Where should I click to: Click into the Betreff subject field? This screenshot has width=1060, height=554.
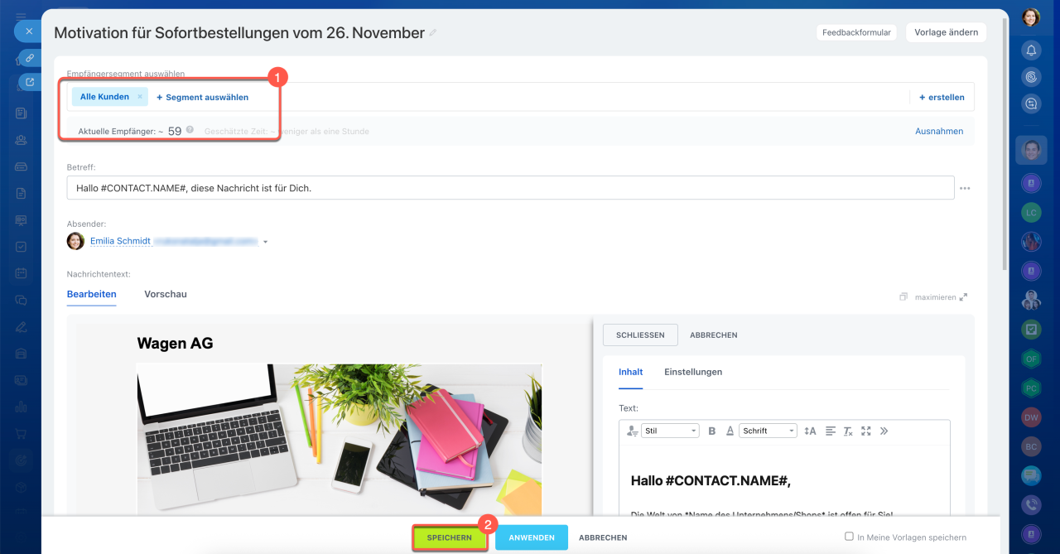[510, 188]
